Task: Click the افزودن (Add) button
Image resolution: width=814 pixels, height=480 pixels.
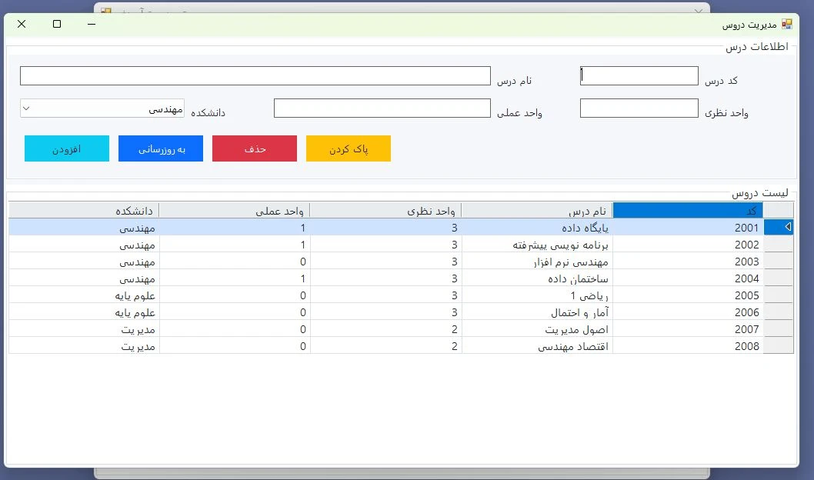Action: pos(67,148)
